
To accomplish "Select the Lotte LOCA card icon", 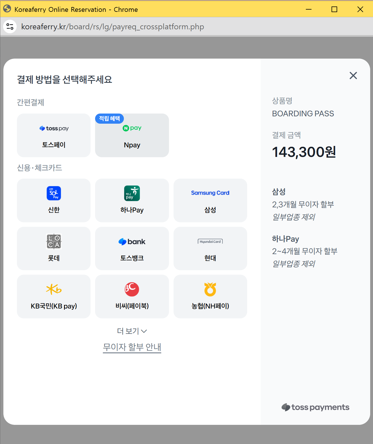I will pos(54,241).
